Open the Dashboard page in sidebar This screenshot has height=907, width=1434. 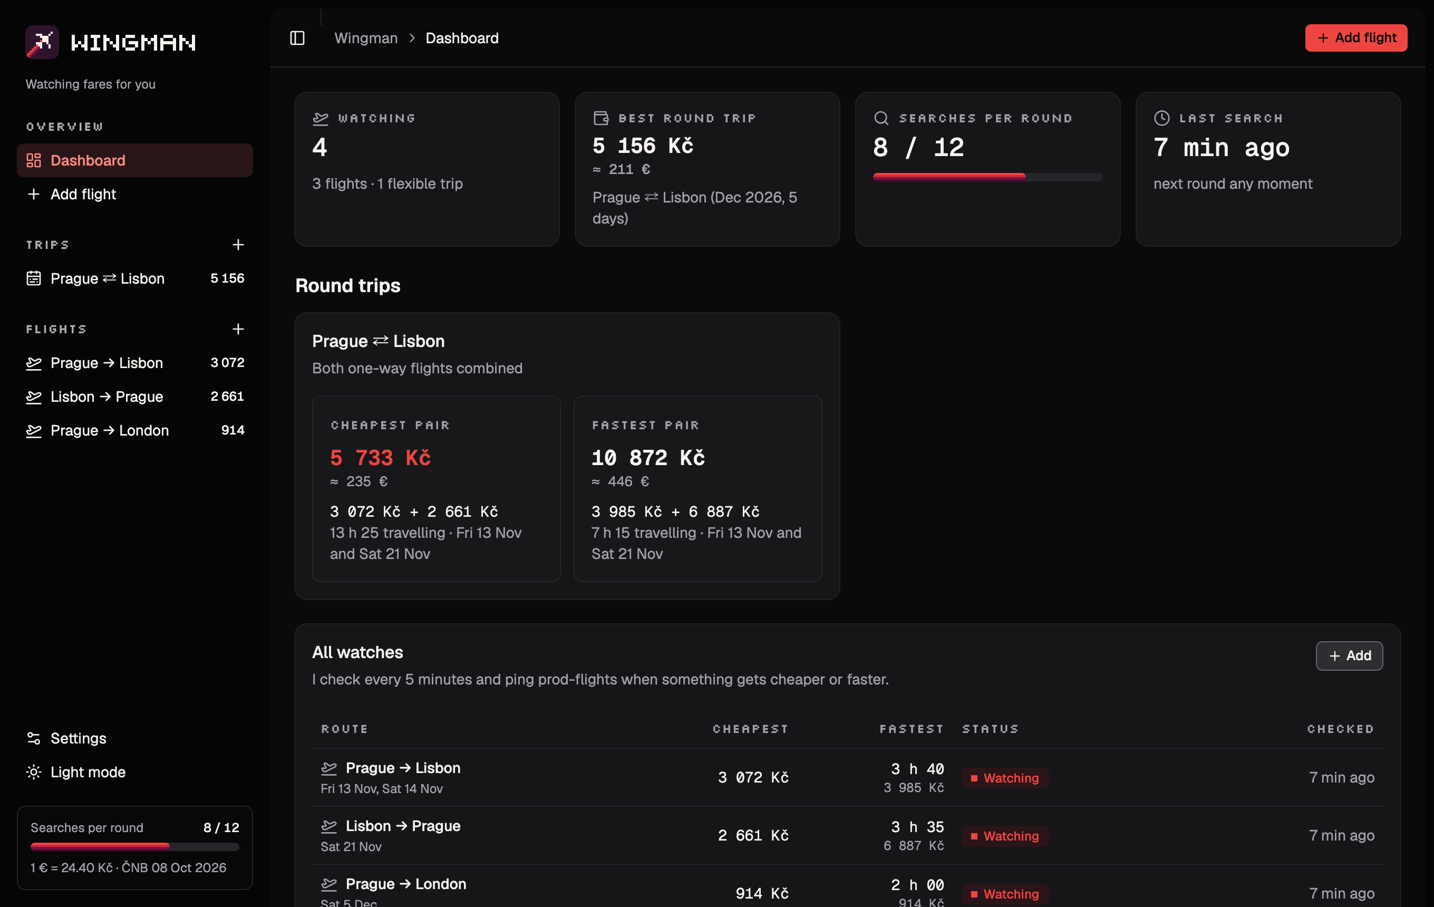(x=134, y=160)
